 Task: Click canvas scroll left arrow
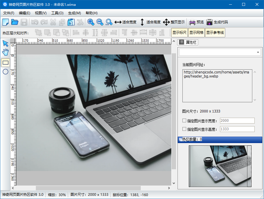(x=13, y=188)
